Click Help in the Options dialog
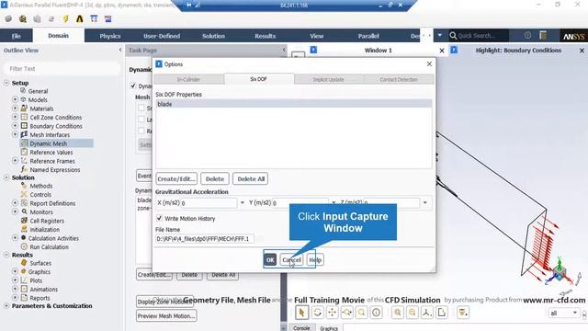 click(315, 259)
